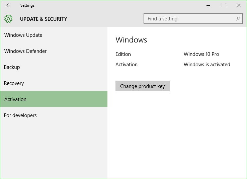Click the Windows 10 Pro edition text
Viewport: 247px width, 179px height.
coord(201,54)
